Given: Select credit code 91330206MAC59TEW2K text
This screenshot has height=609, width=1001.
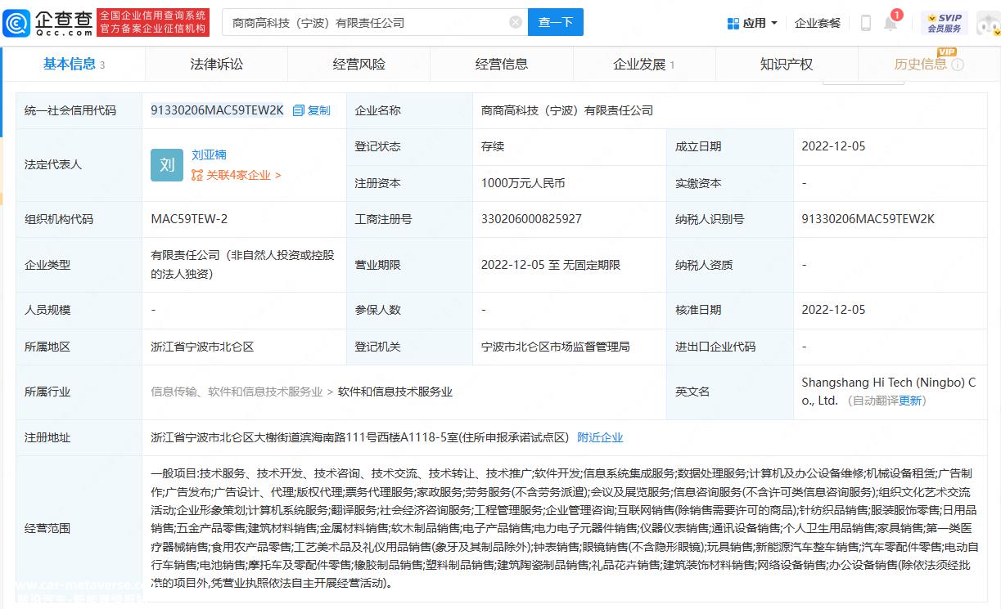Looking at the screenshot, I should coord(217,110).
